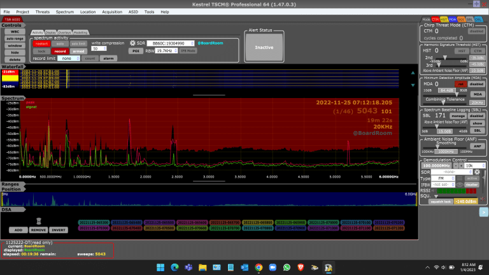Select DSA entry 20221125-065300

coord(93,223)
